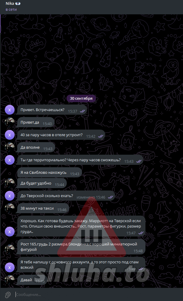The image size is (183, 301).
Task: Open the photo avatar beside 'Да будет удобно'
Action: (x=10, y=183)
